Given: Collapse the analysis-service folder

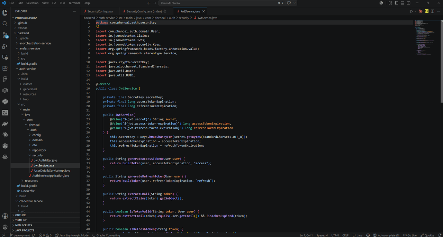Looking at the screenshot, I should click(45, 48).
